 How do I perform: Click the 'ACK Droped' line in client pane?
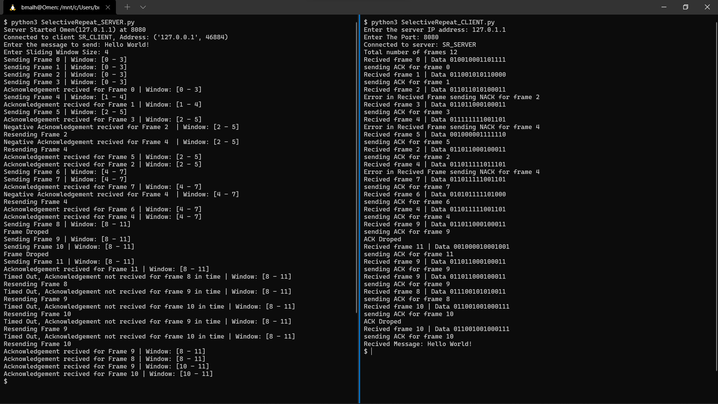pyautogui.click(x=382, y=239)
